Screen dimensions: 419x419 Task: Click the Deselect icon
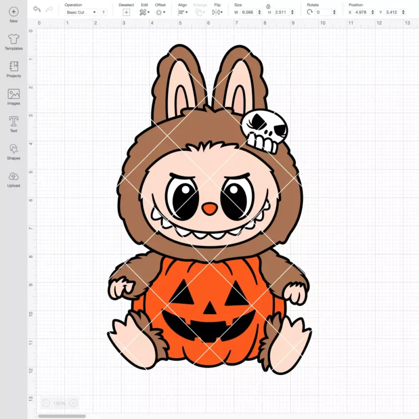pos(126,12)
